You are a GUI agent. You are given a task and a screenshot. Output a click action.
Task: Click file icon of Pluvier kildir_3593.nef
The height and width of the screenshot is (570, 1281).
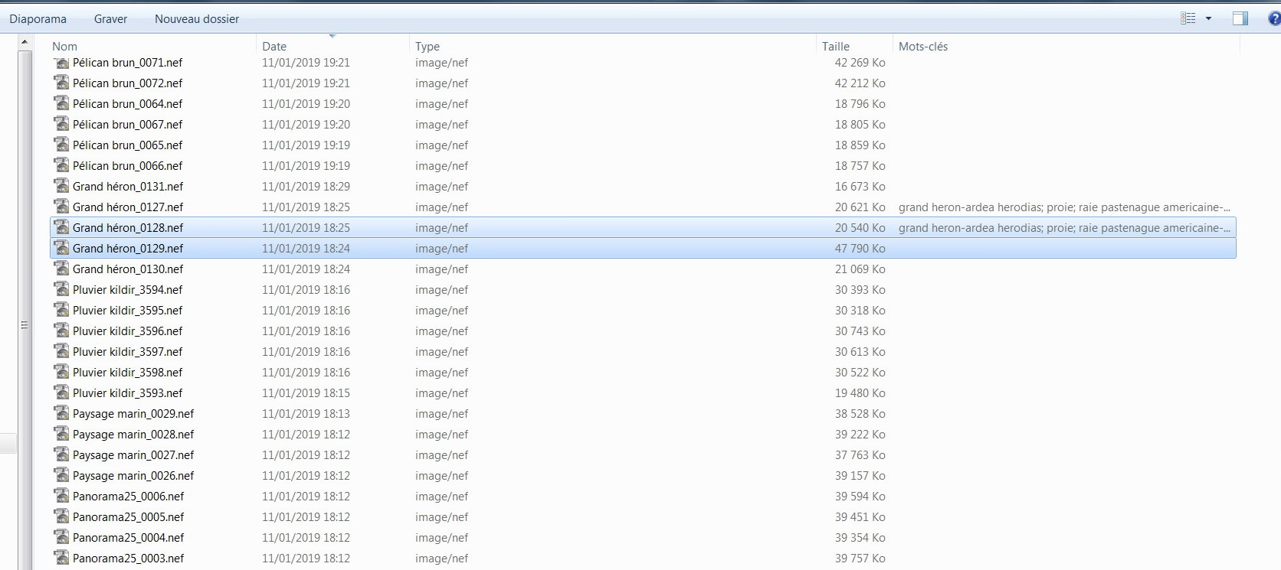tap(61, 392)
